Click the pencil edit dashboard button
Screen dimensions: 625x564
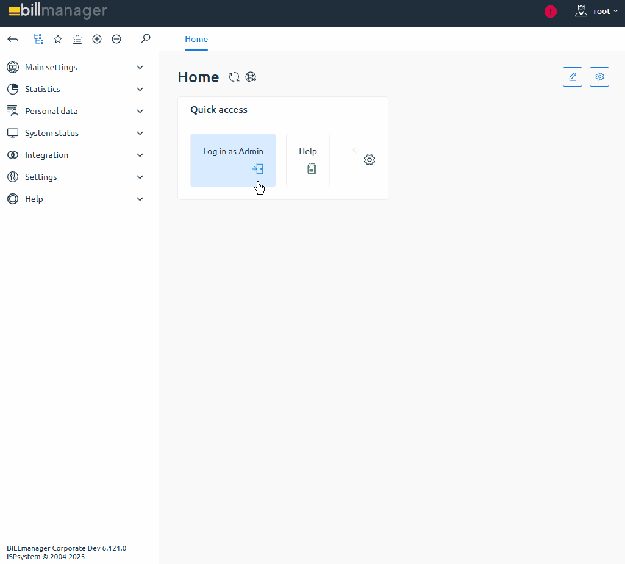573,77
